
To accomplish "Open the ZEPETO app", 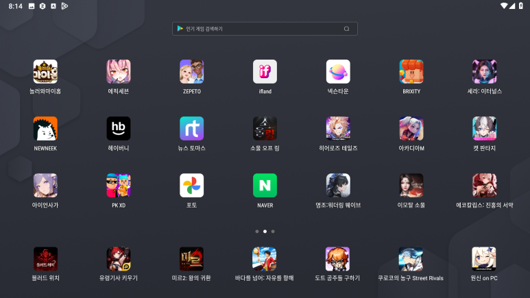I will [x=192, y=72].
